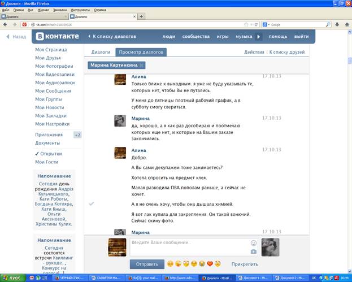The height and width of the screenshot is (282, 352).
Task: Click the Отправить button
Action: point(147,264)
